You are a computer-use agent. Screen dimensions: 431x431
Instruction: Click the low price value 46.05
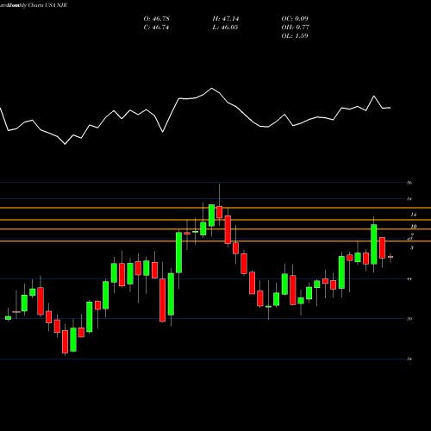(230, 28)
